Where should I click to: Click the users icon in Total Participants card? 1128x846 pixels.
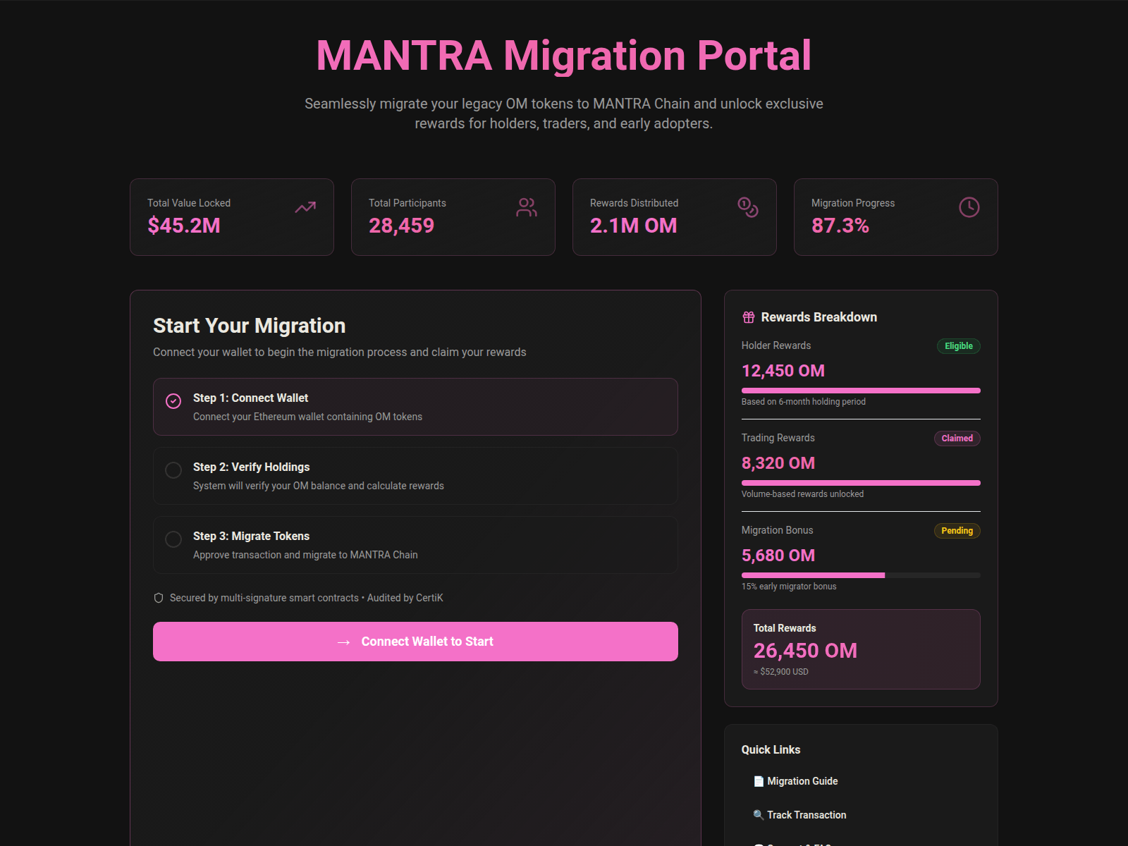coord(527,207)
